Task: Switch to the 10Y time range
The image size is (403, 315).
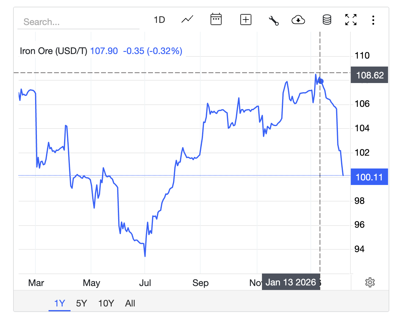Action: [x=106, y=303]
